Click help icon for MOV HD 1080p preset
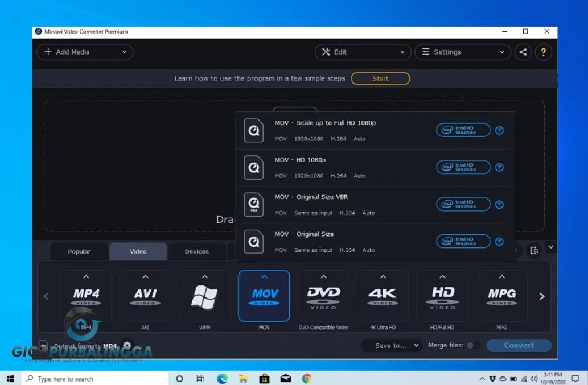Screen dimensions: 588x385 pyautogui.click(x=499, y=167)
